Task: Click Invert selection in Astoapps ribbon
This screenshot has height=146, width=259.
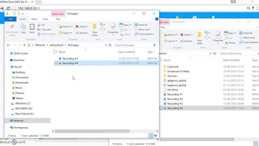Action: (144, 34)
